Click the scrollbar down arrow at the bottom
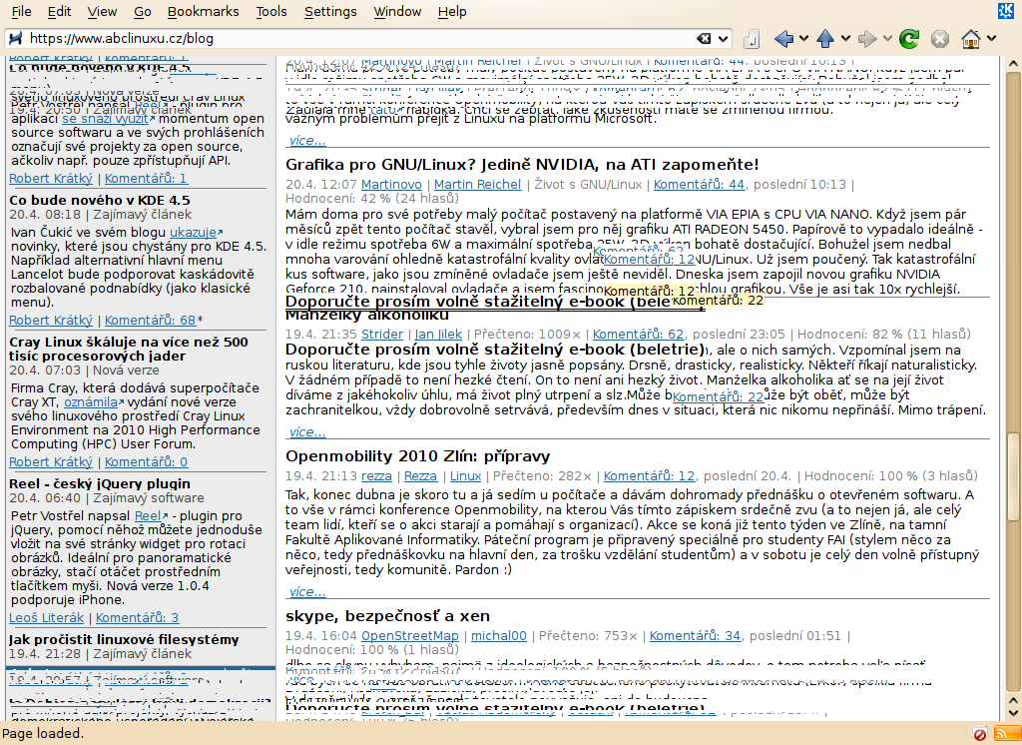Image resolution: width=1022 pixels, height=745 pixels. click(1014, 713)
